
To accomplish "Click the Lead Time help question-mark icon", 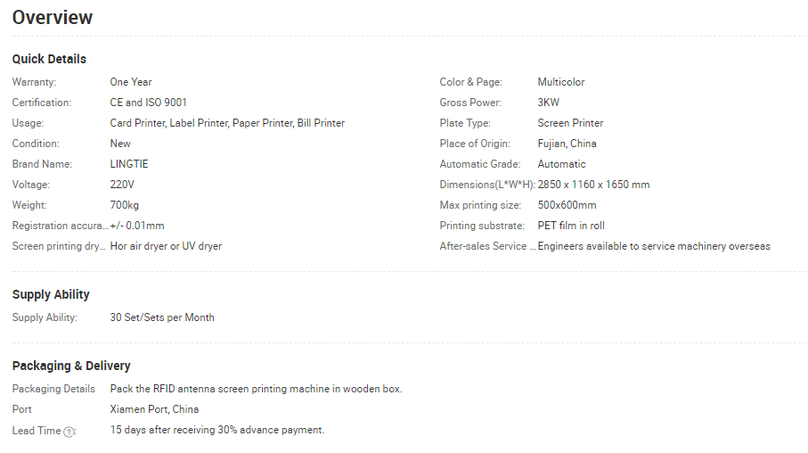I will (x=69, y=432).
